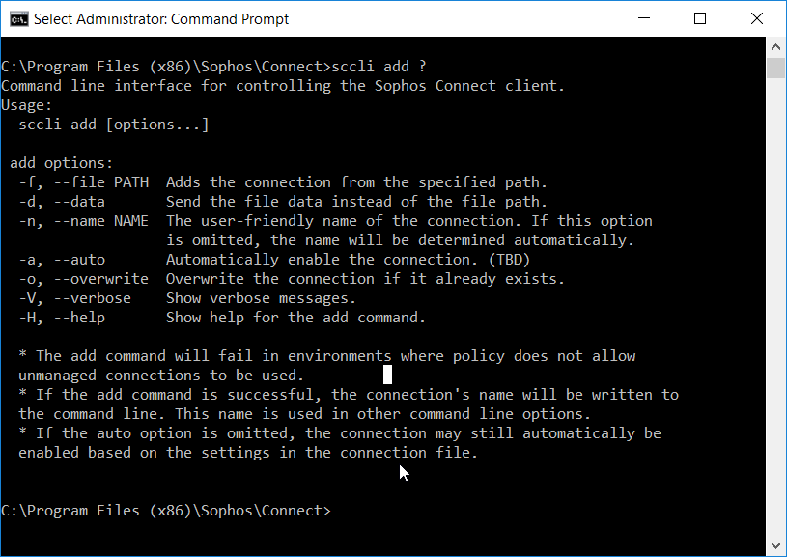Click the scrollbar down arrow
Screen dimensions: 787x557
[x=775, y=543]
